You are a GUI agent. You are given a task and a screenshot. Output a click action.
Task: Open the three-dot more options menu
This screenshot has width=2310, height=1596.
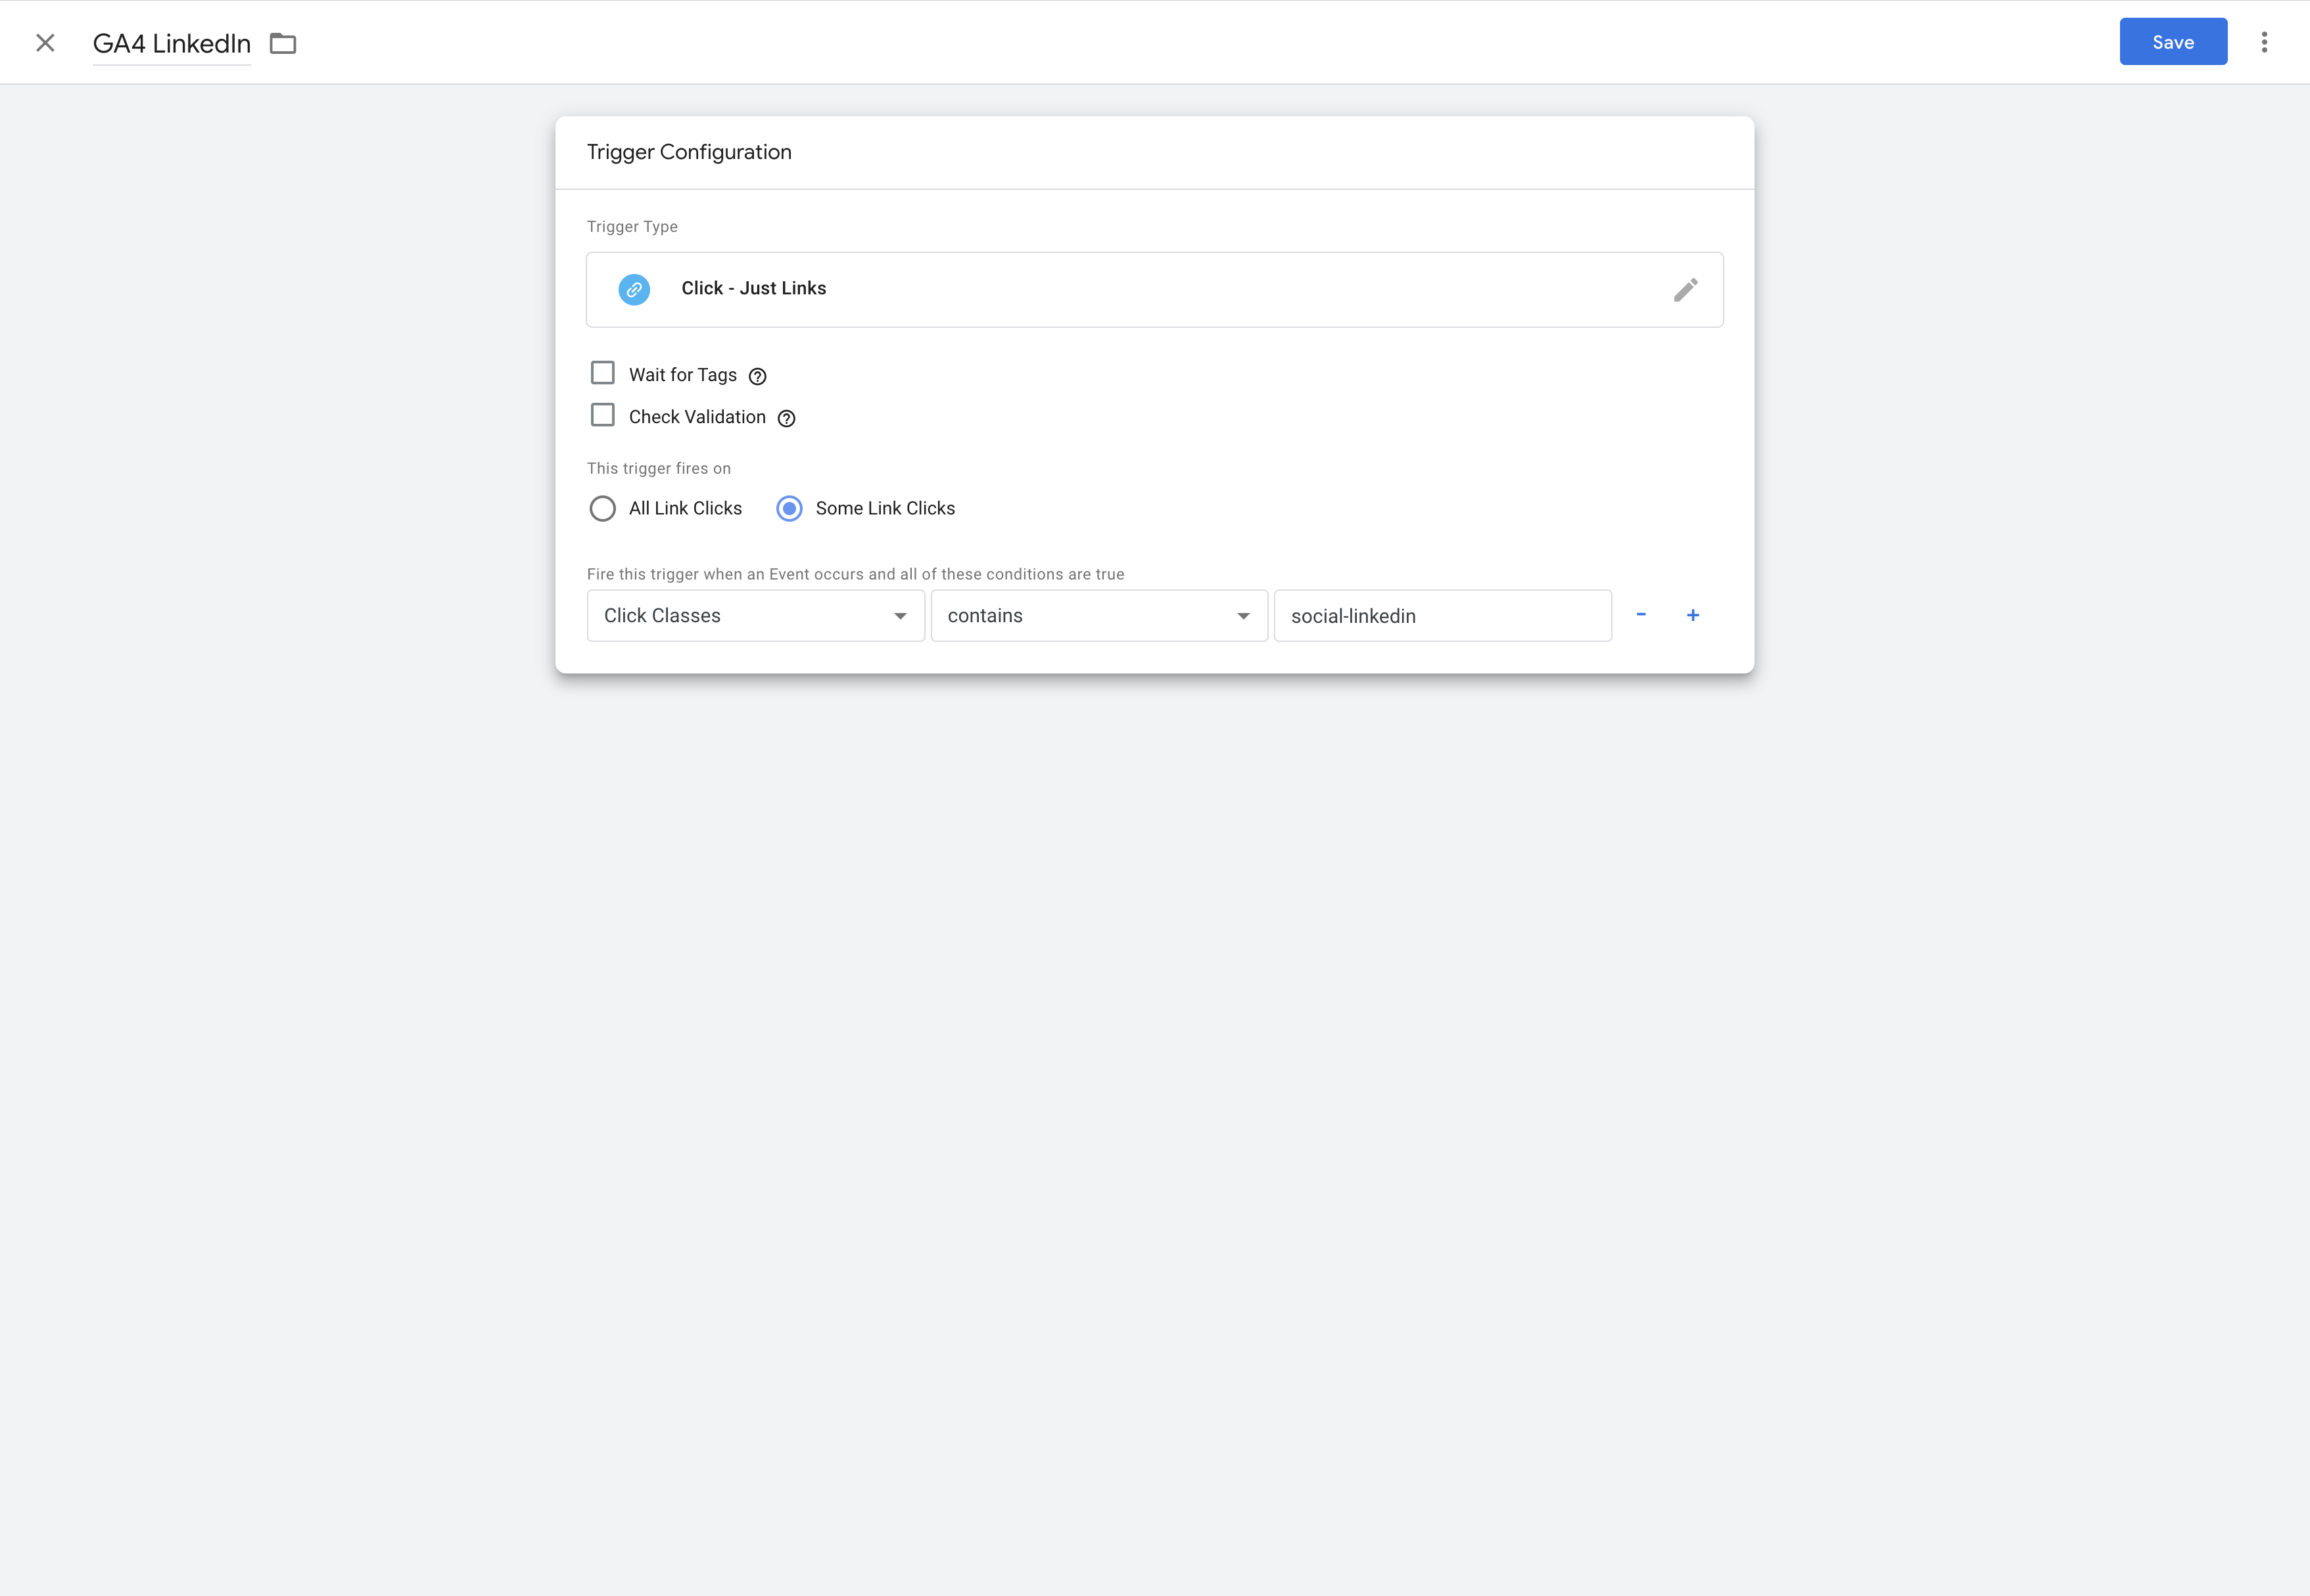[2264, 42]
